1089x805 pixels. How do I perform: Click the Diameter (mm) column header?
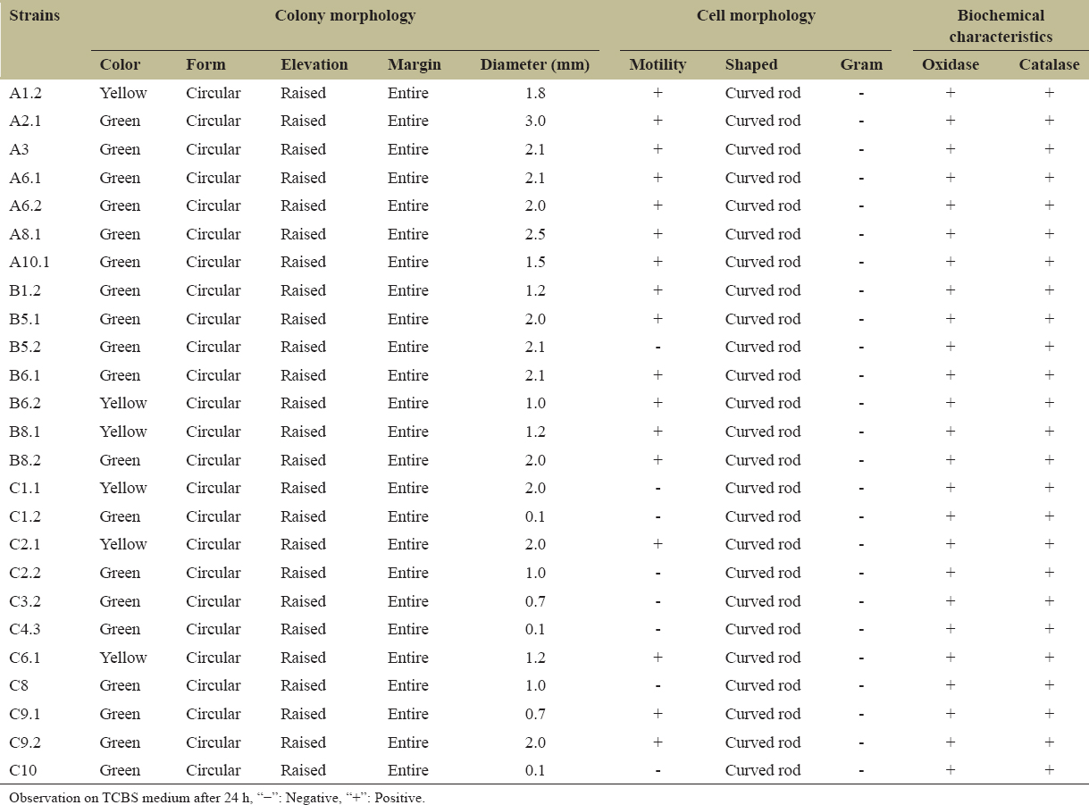point(534,64)
